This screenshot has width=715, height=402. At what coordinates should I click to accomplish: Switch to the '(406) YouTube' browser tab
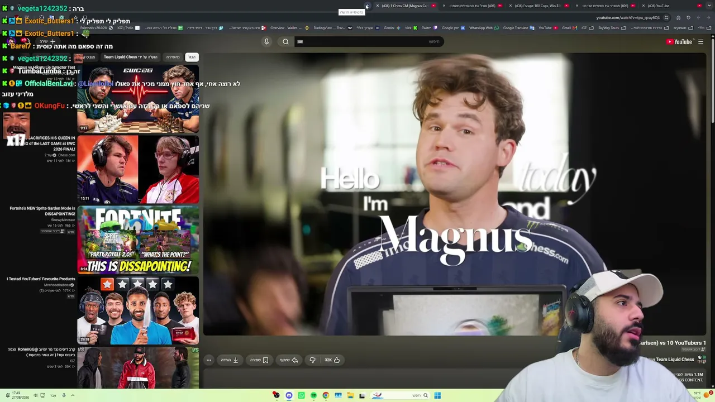670,6
